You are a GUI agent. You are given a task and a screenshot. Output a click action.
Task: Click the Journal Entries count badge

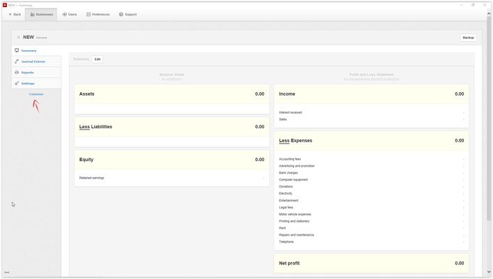coord(56,61)
